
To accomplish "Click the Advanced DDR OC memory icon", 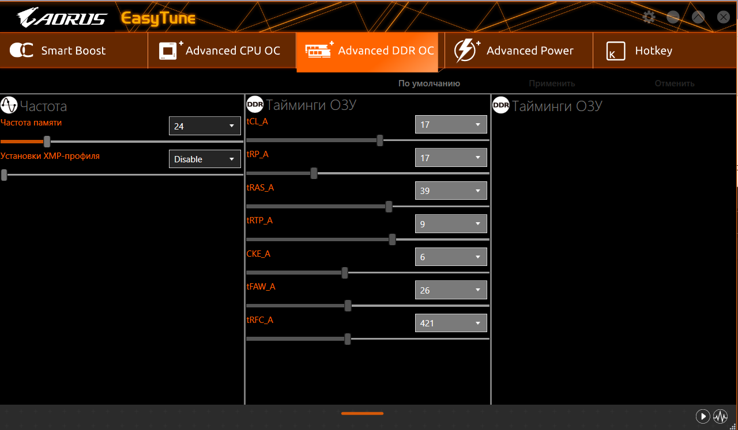I will (x=319, y=51).
